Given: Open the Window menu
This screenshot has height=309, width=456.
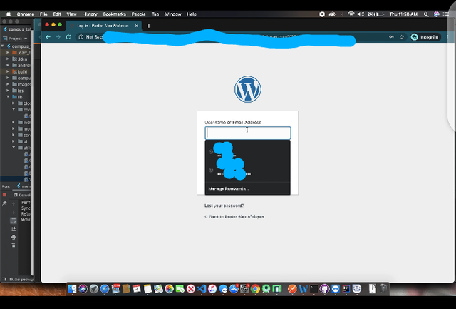Looking at the screenshot, I should (172, 14).
